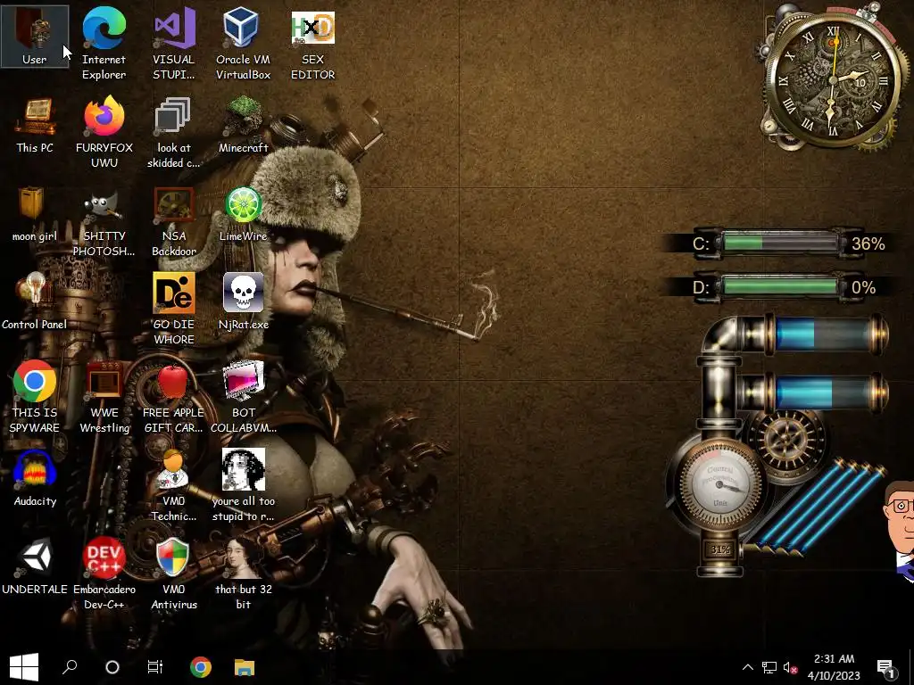Click the cartoon character with glasses

(900, 530)
